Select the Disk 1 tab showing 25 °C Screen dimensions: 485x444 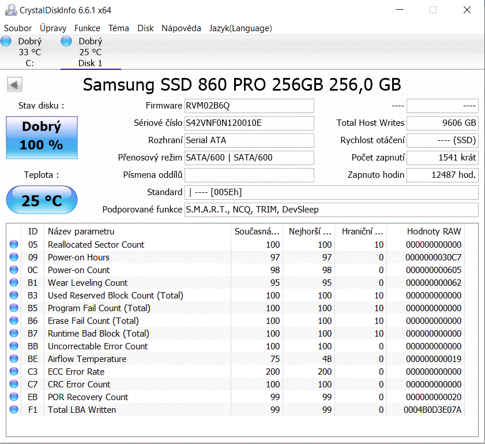(89, 52)
